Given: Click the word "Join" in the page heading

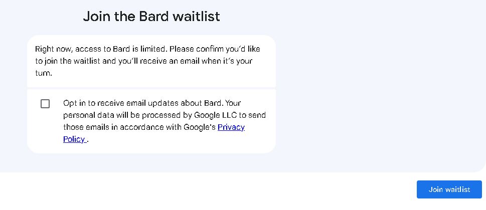Looking at the screenshot, I should (96, 17).
